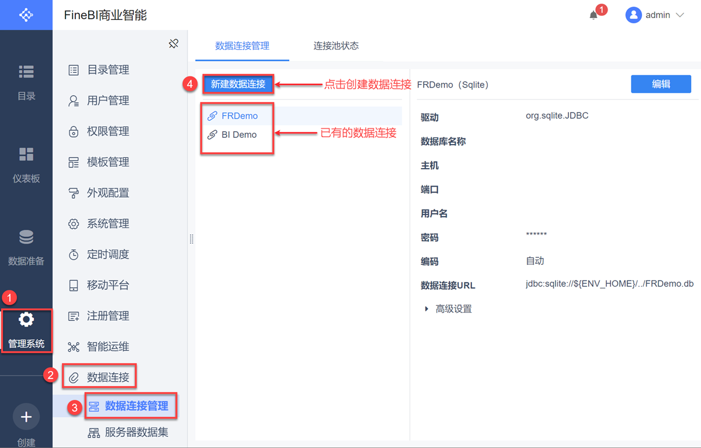Click the admin username text
701x448 pixels.
click(x=658, y=15)
